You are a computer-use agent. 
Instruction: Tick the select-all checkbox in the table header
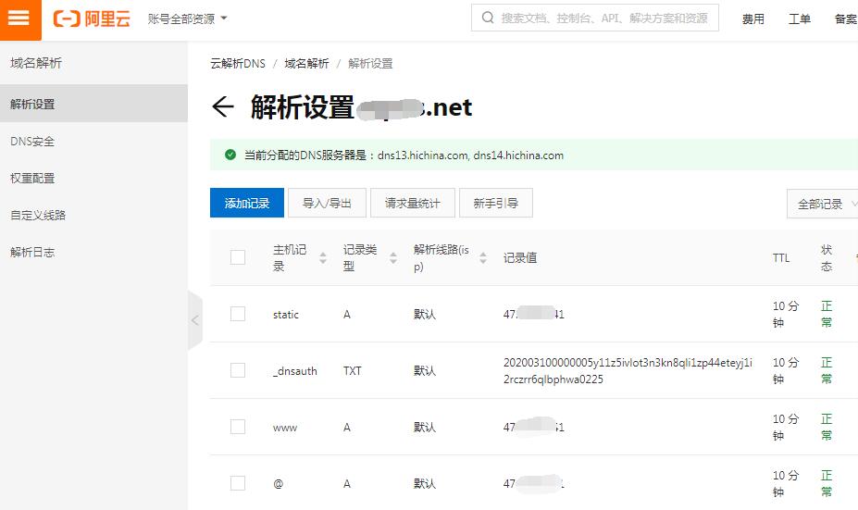point(238,257)
